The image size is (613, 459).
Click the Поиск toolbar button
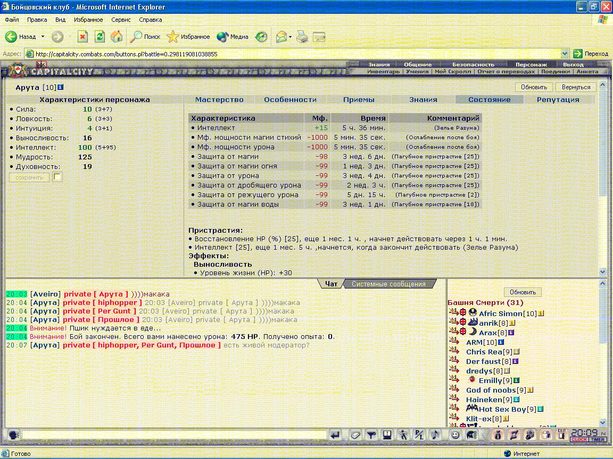[146, 37]
